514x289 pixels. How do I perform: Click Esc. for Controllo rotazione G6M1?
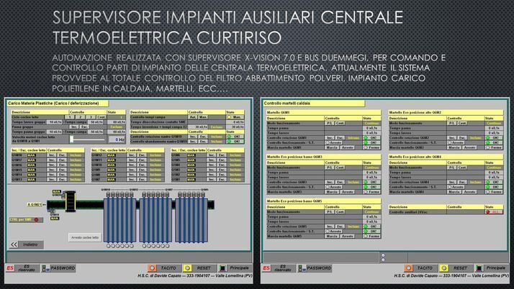340,138
